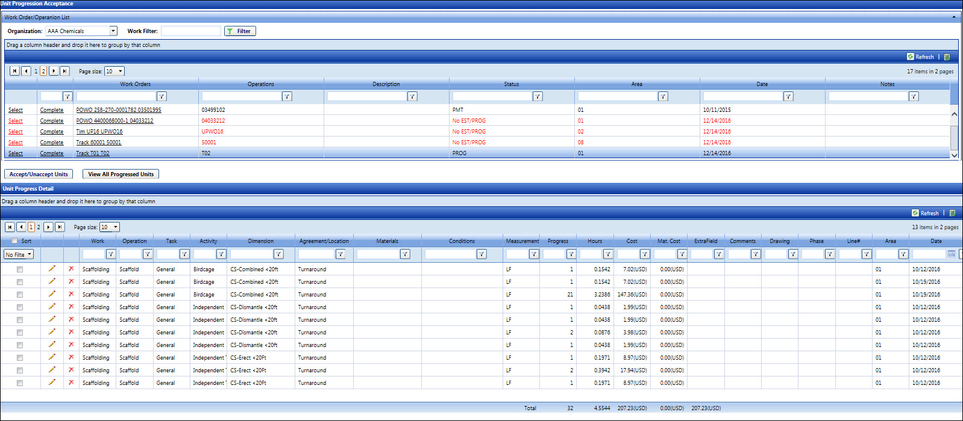Check the box for first Scaffolding row

tap(20, 269)
